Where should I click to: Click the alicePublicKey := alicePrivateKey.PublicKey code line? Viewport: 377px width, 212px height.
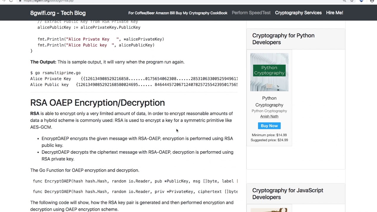point(89,27)
